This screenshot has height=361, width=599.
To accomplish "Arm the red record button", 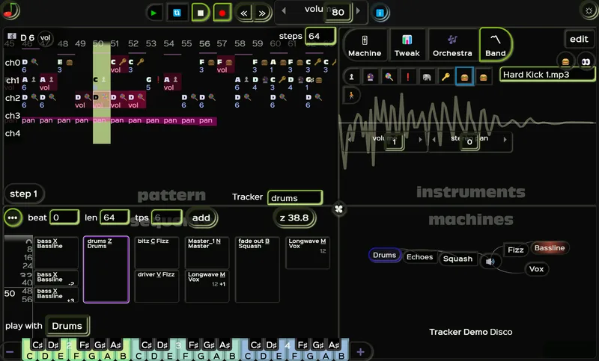I will click(x=222, y=13).
